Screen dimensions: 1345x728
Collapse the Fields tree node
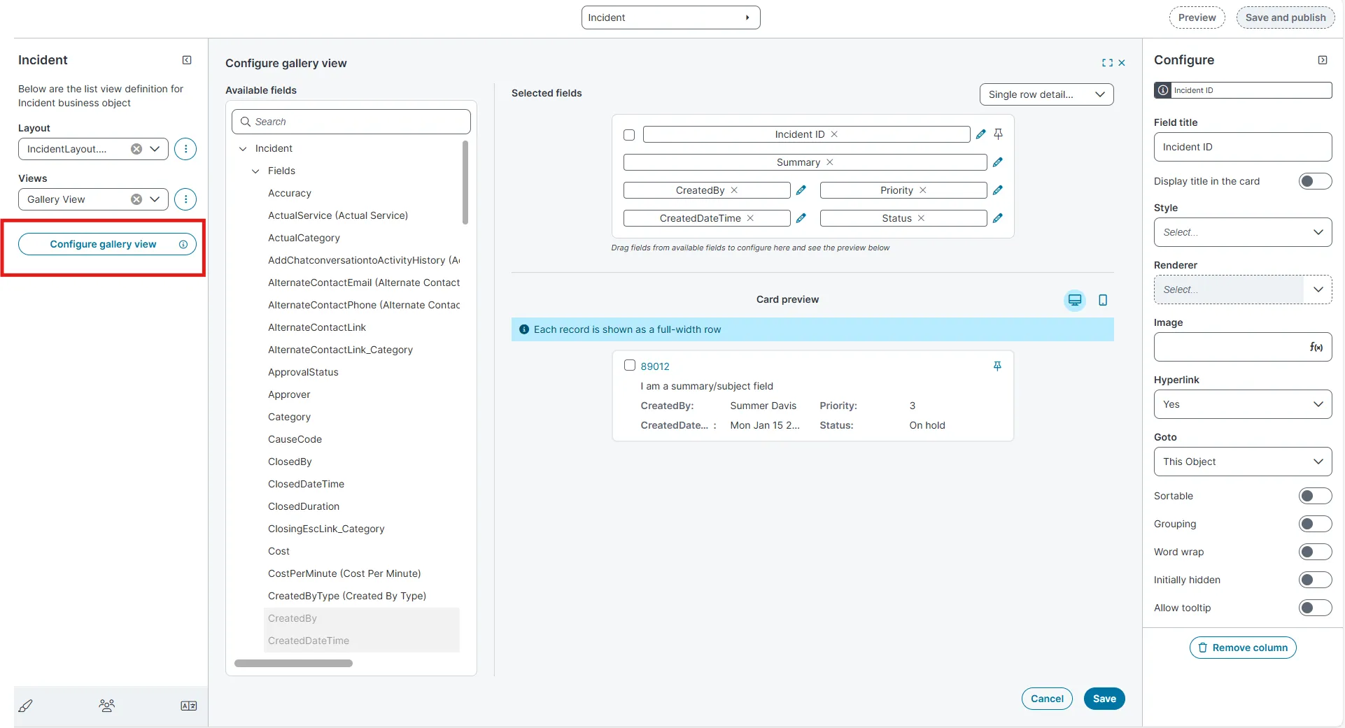pos(255,171)
